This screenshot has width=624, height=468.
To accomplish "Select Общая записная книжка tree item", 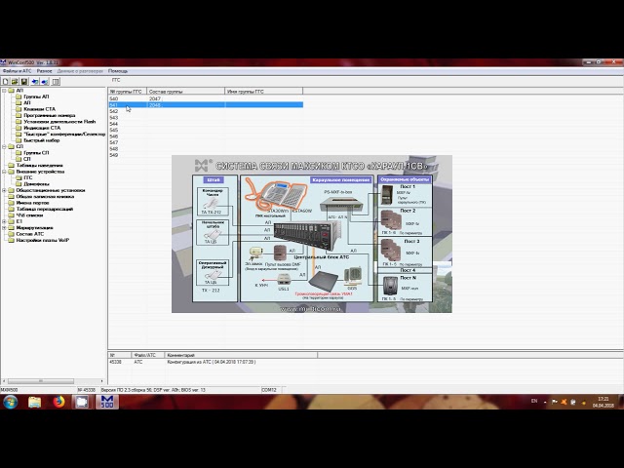I will click(x=45, y=197).
